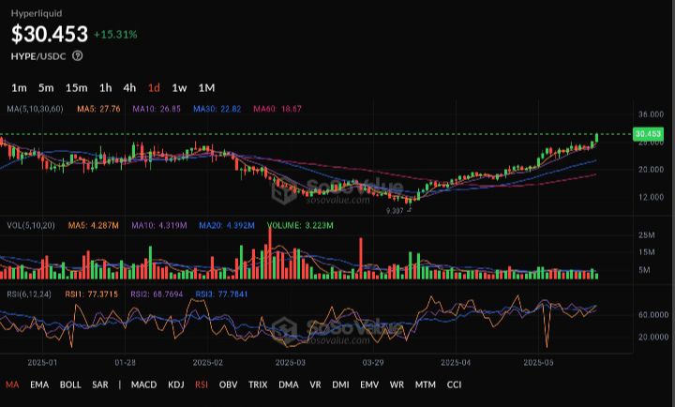Switch to the 1h timeframe
The height and width of the screenshot is (407, 675).
105,88
